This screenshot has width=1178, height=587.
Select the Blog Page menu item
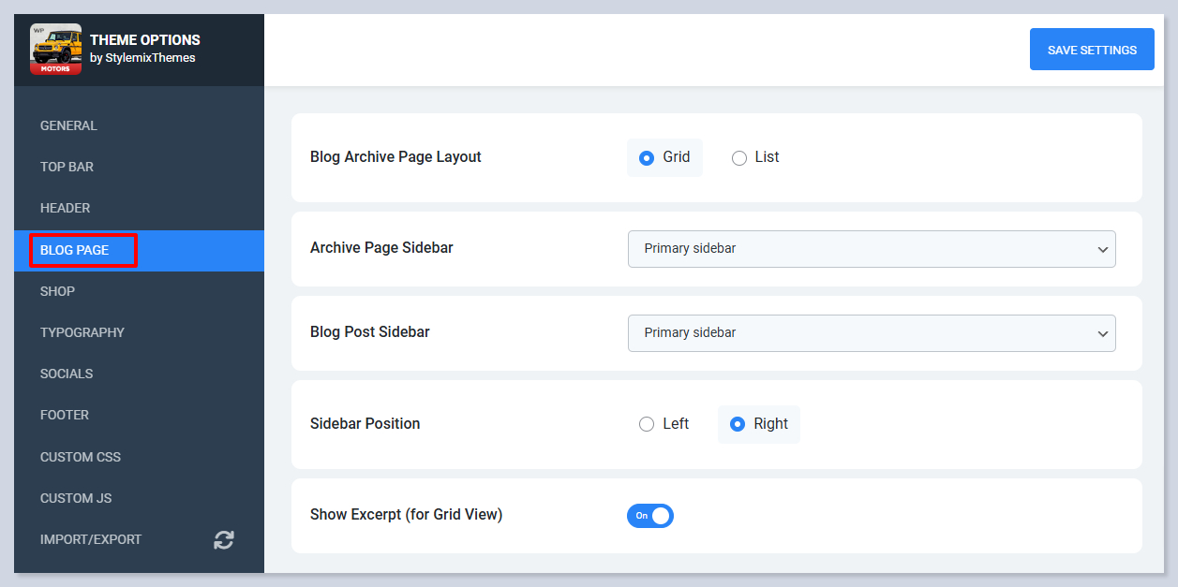(75, 250)
